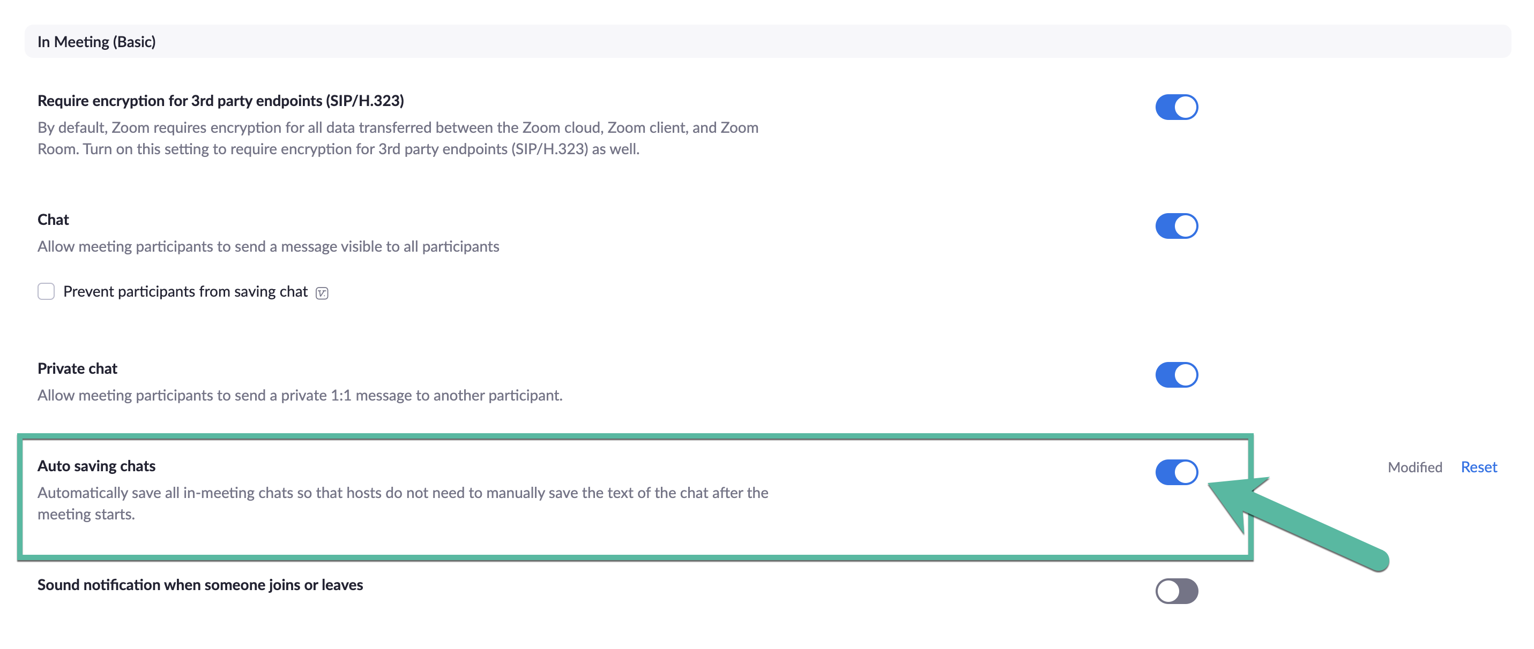Disable the Require encryption for 3rd party toggle
Viewport: 1534px width, 649px height.
(x=1176, y=107)
